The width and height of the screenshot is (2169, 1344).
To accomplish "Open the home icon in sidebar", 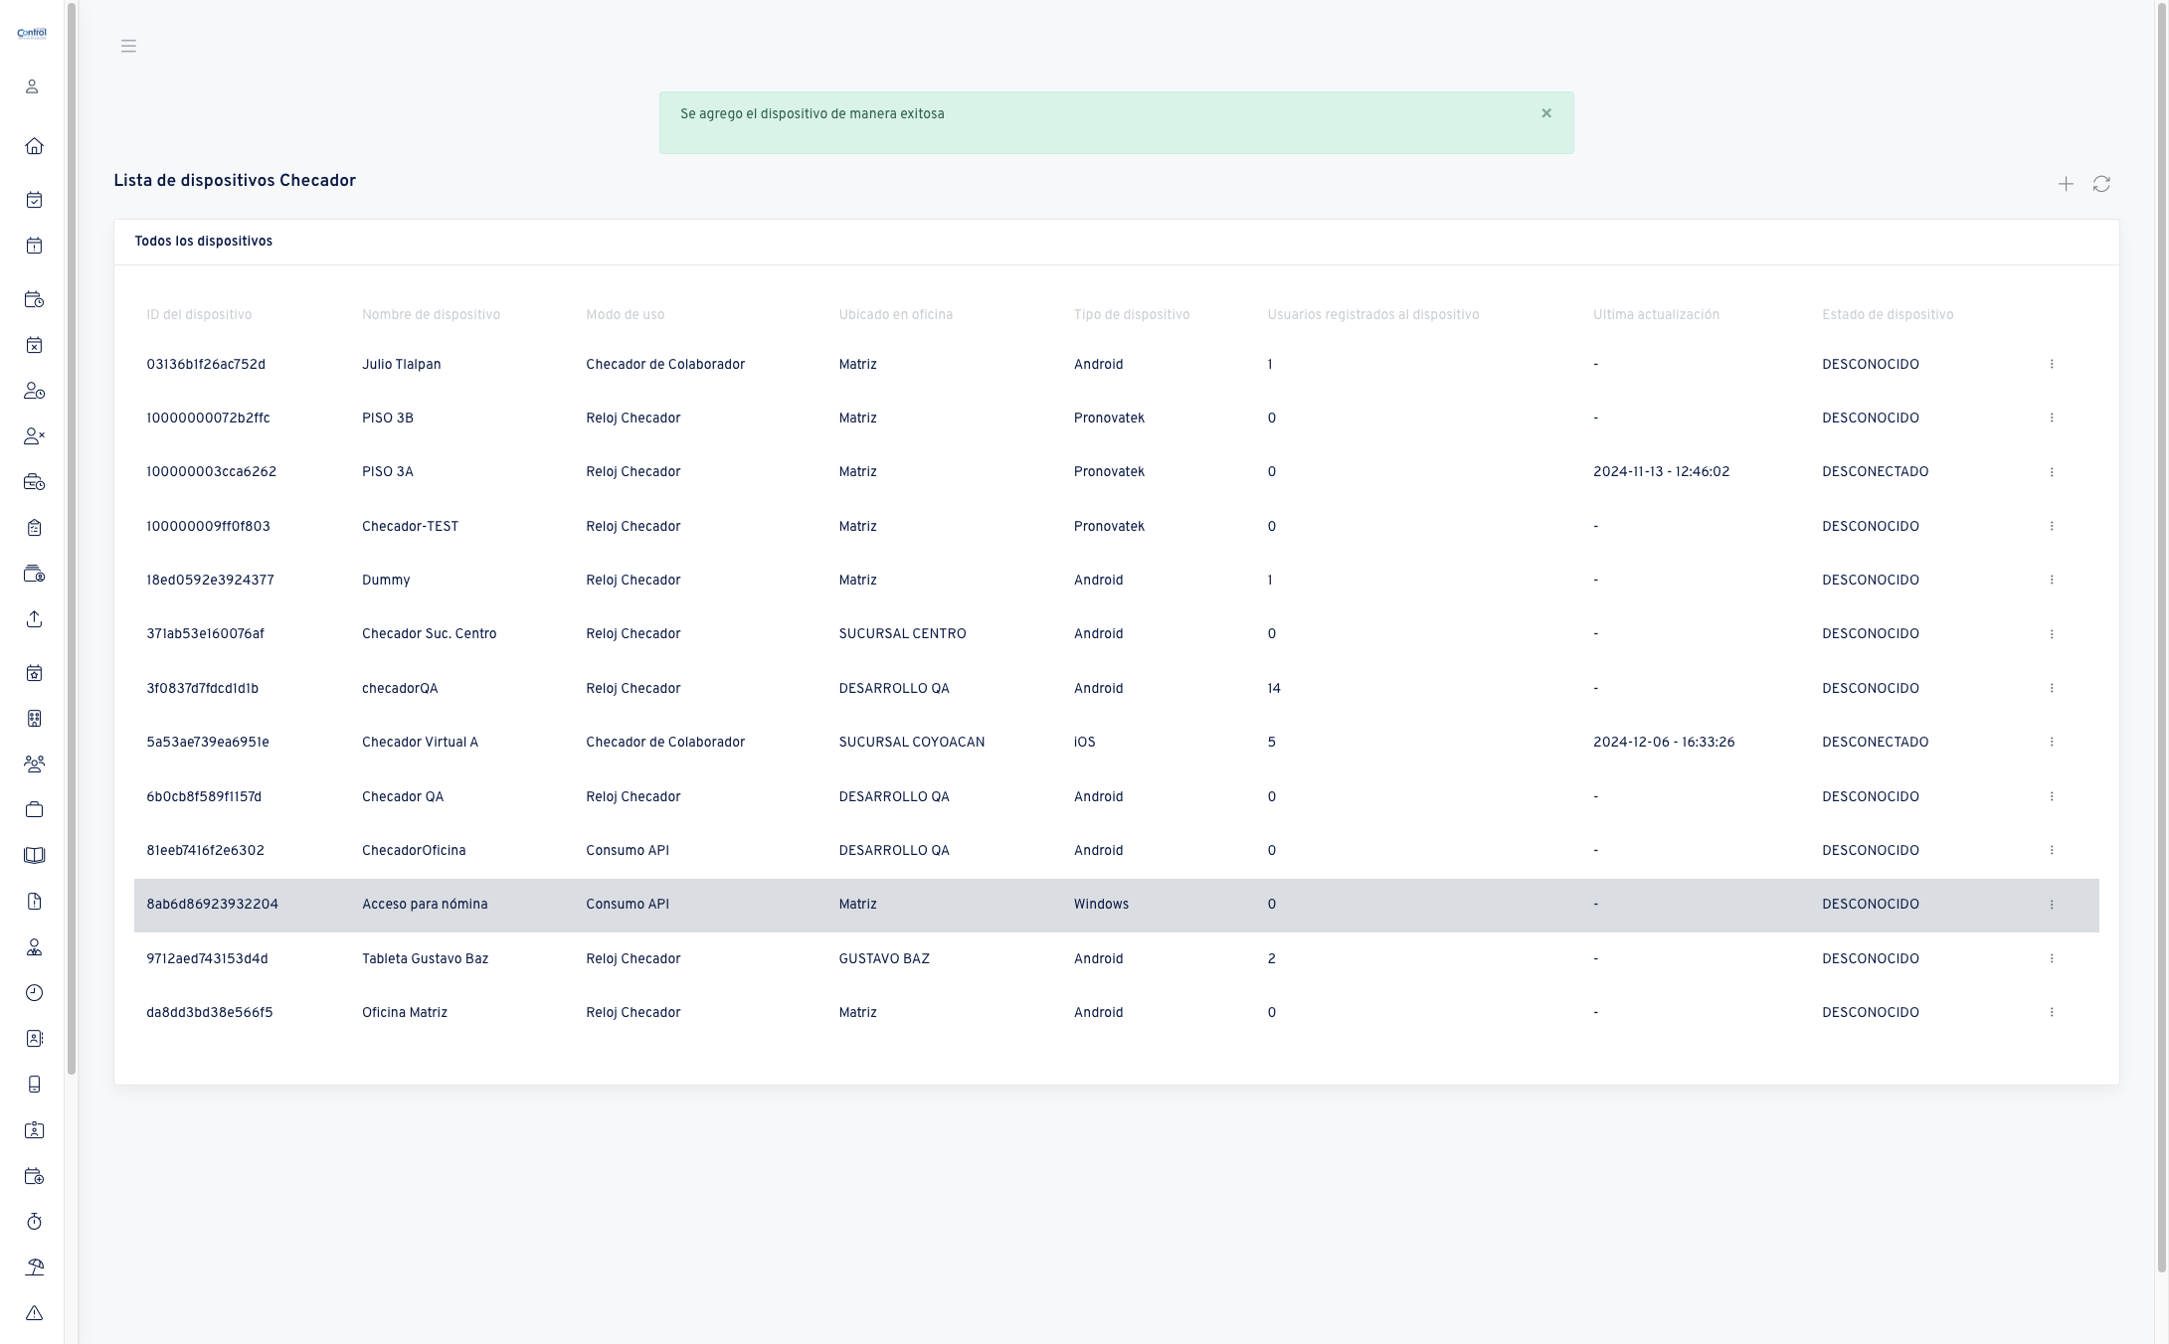I will tap(34, 146).
